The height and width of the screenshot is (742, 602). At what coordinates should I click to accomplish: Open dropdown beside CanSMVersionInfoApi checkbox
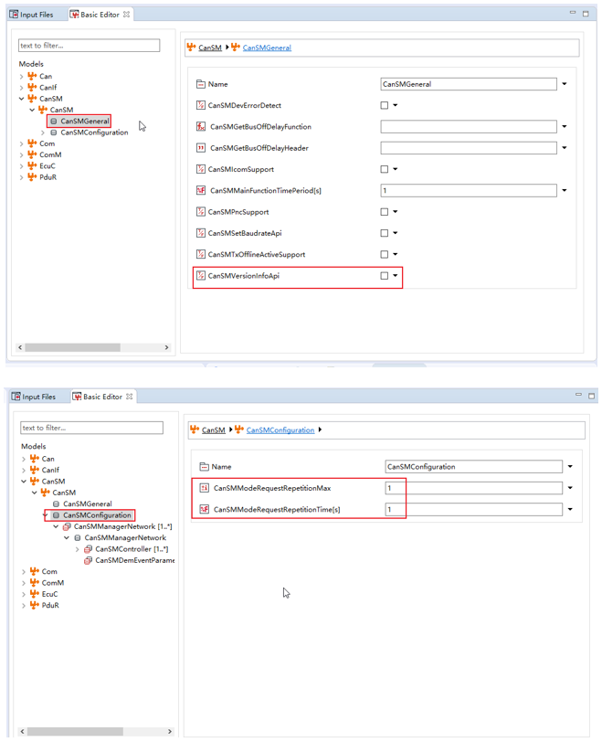(x=396, y=275)
